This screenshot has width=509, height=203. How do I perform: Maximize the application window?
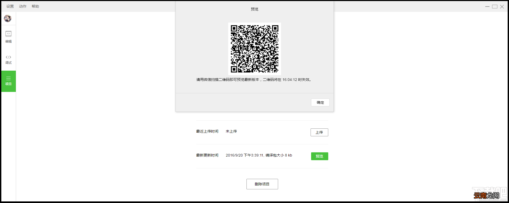pos(495,7)
